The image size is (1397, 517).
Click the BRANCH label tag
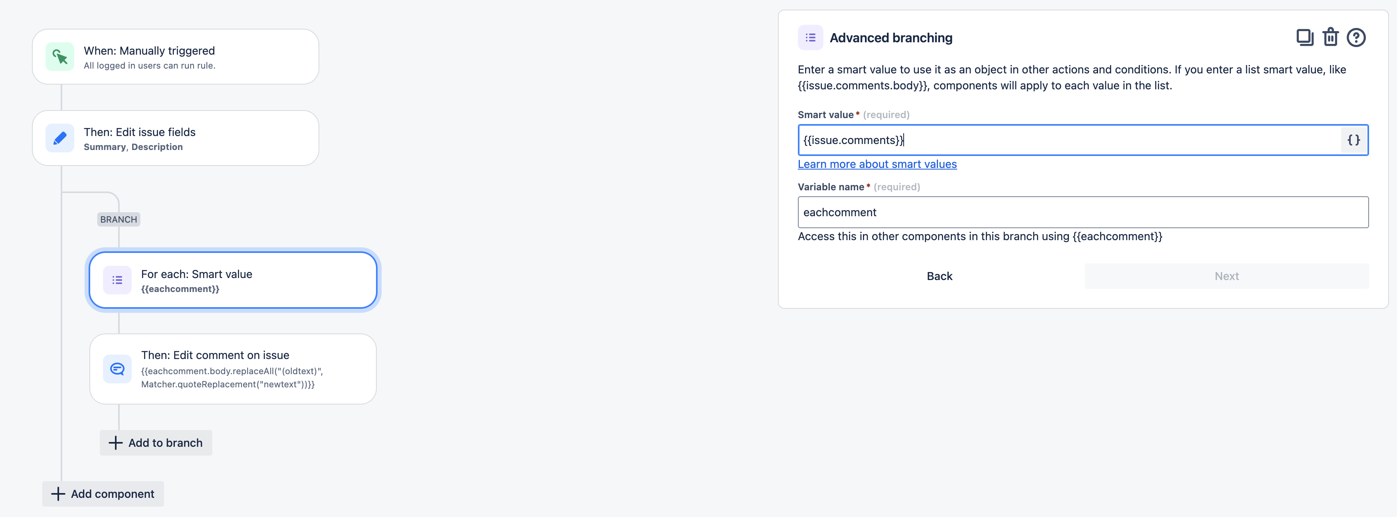click(x=118, y=219)
